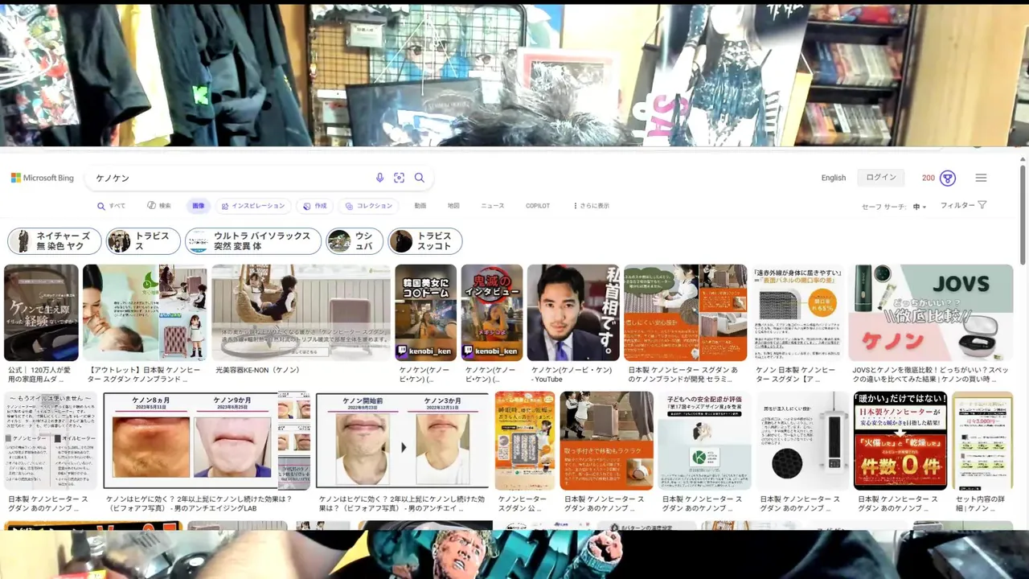Click 公式｜120万人が愛用 caption link
Screen dimensions: 1029x579
40,375
